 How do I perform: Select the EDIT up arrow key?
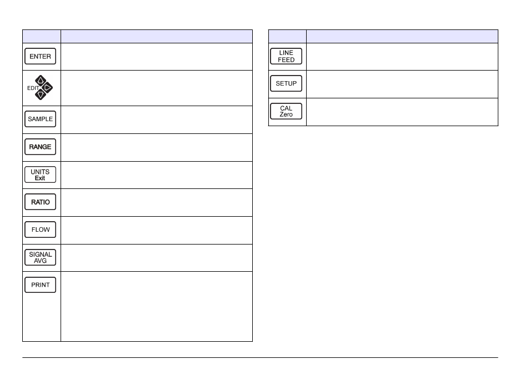click(x=41, y=81)
